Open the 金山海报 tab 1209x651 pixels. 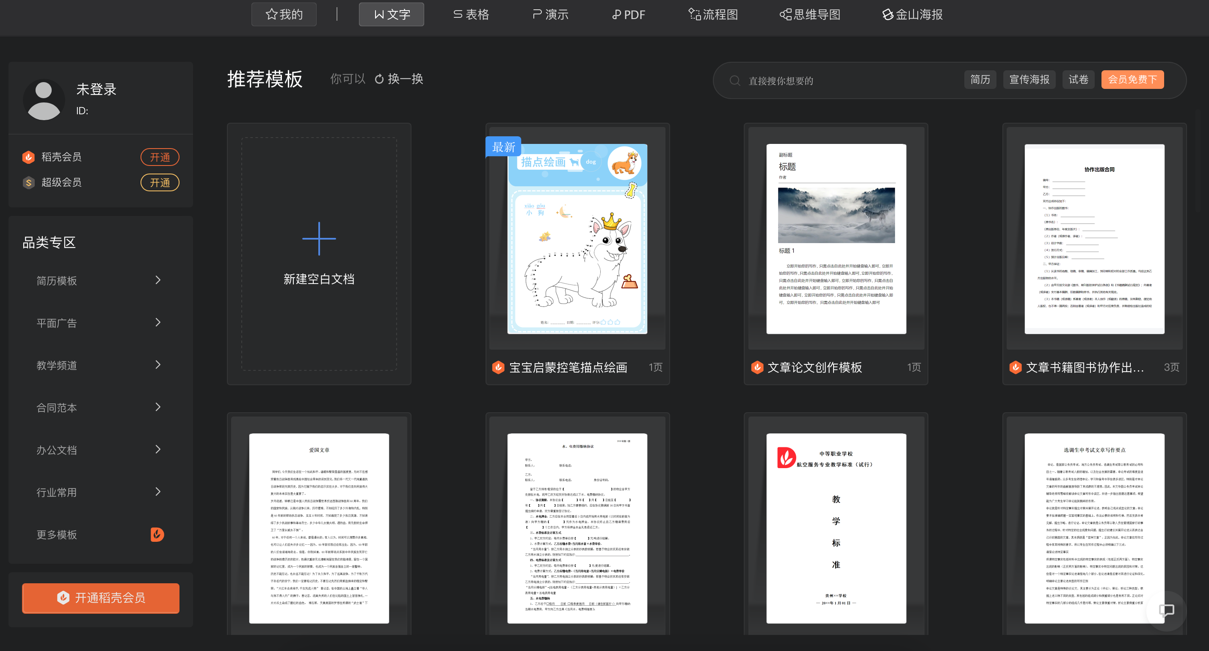point(912,14)
